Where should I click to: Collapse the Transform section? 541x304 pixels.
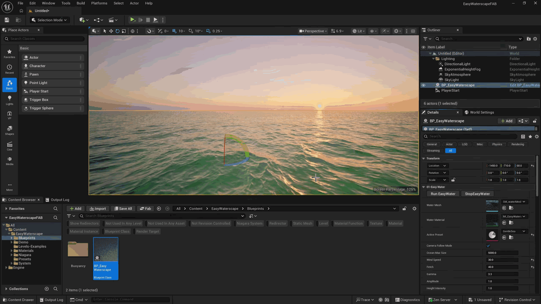point(424,158)
